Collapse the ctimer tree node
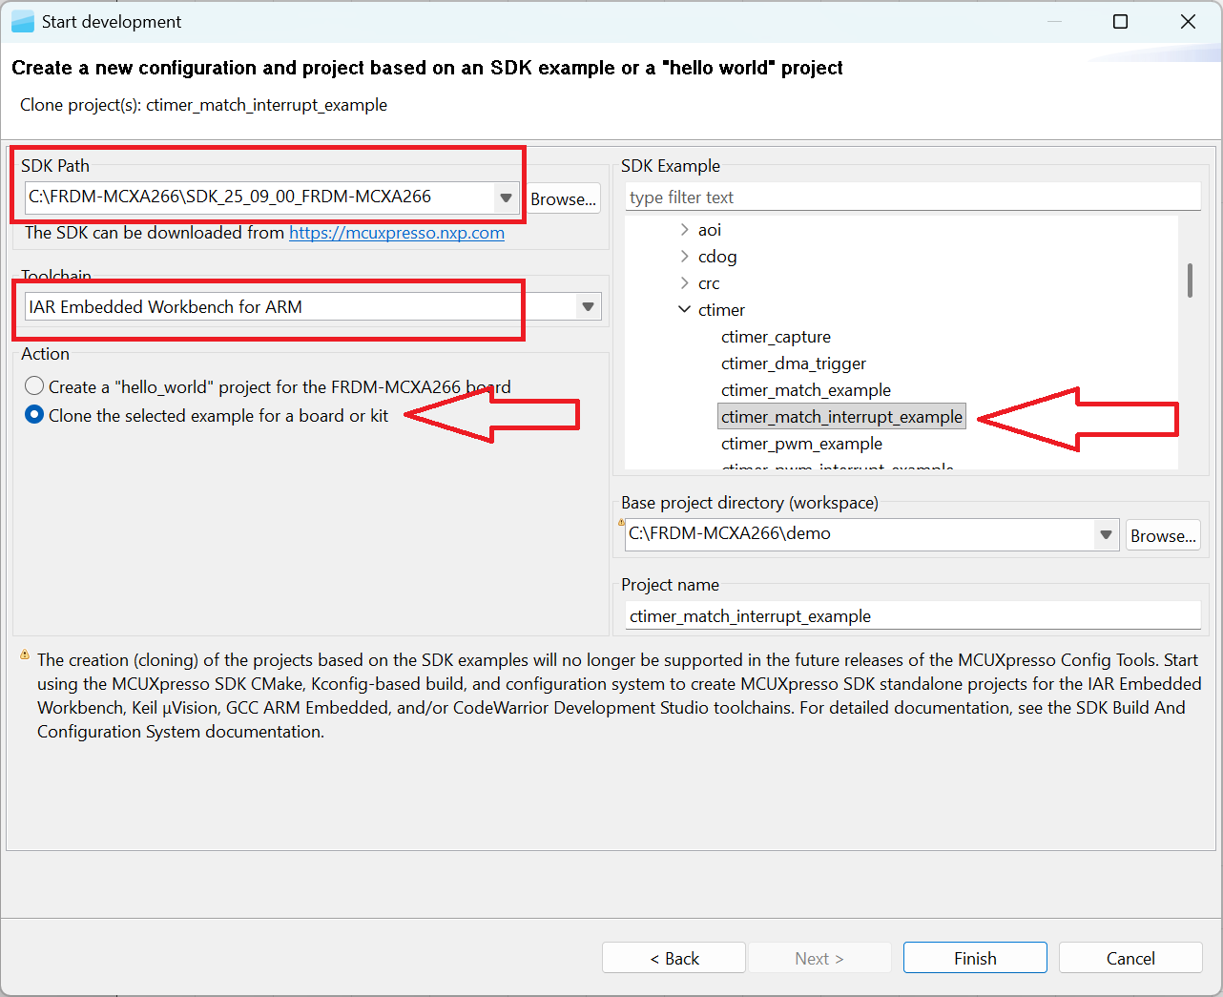The width and height of the screenshot is (1223, 997). click(x=685, y=309)
